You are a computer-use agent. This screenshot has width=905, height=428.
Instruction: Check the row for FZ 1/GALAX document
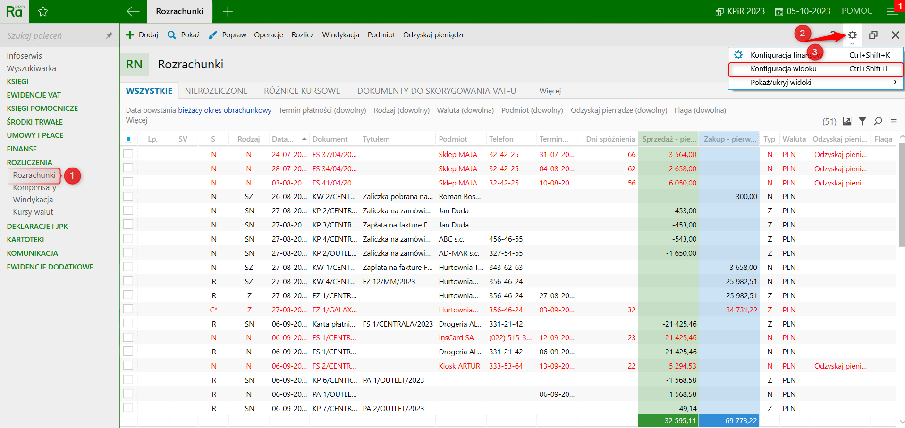click(128, 309)
